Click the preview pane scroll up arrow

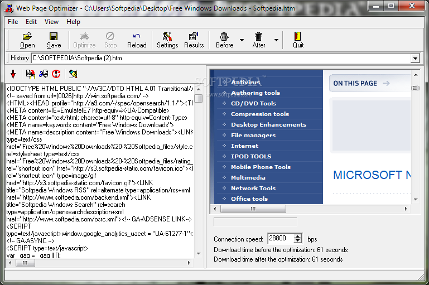tap(416, 75)
